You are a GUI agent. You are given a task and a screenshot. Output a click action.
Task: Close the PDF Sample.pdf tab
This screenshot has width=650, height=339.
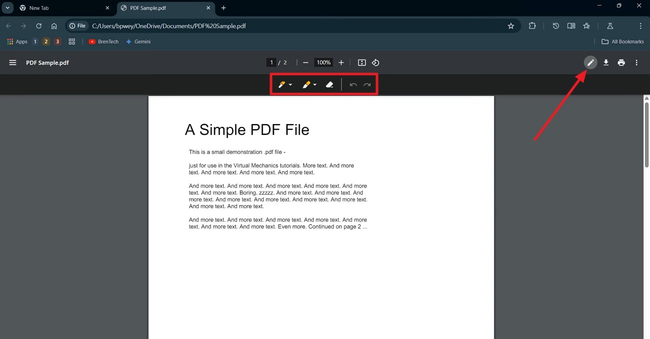(208, 8)
